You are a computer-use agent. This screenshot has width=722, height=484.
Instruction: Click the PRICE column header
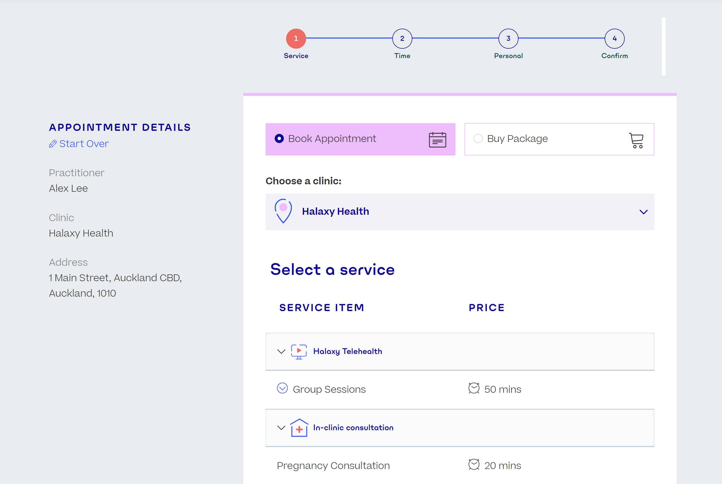[x=487, y=308]
